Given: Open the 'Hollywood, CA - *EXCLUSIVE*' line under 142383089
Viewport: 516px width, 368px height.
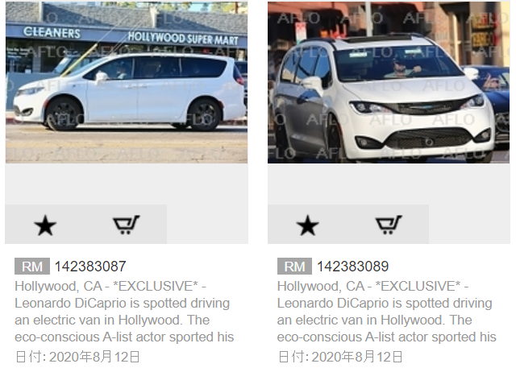Looking at the screenshot, I should pos(372,286).
